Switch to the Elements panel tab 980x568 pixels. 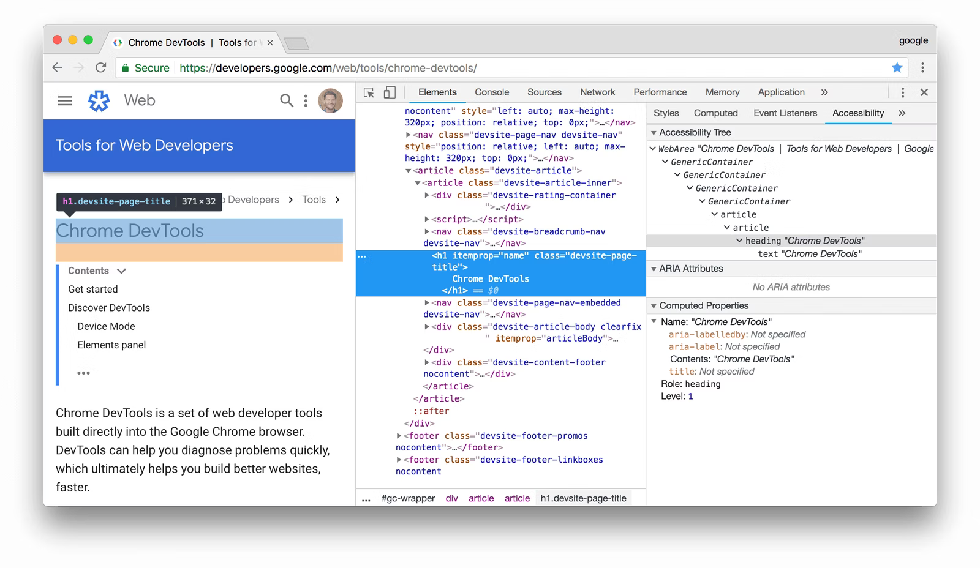(x=437, y=92)
